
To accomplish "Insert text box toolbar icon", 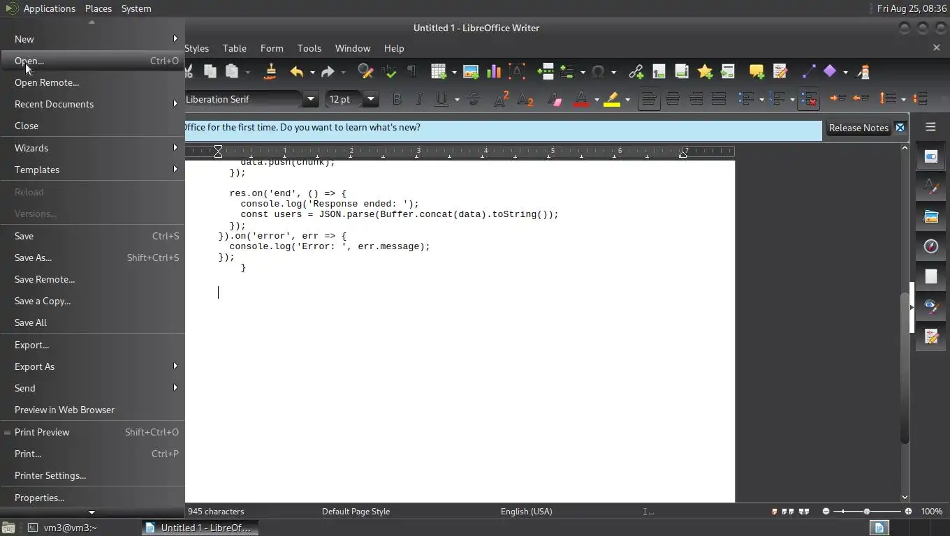I will click(x=517, y=71).
